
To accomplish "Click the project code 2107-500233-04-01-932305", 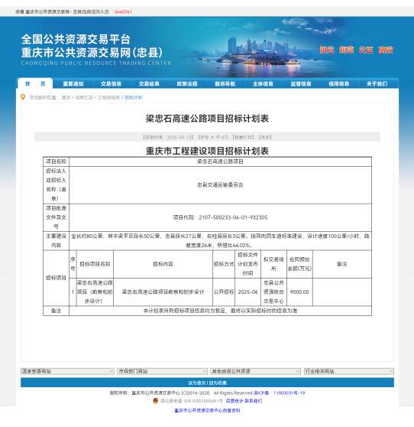I will pos(233,217).
